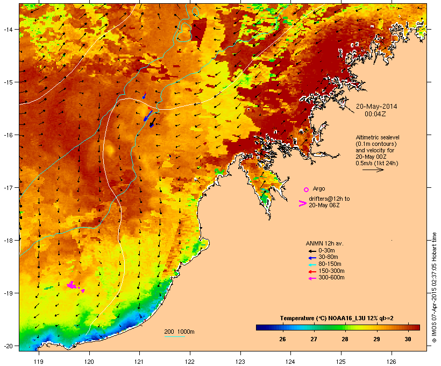Click the colorbar tick label 29
Viewport: 441px width, 366px height.
point(376,339)
